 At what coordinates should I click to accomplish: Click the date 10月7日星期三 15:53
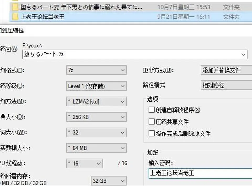point(184,7)
